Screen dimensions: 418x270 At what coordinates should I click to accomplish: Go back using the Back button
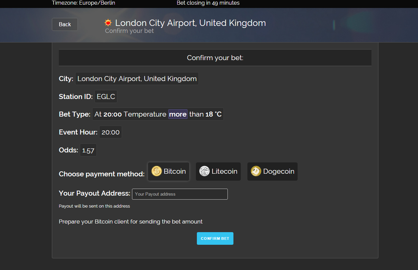click(65, 24)
